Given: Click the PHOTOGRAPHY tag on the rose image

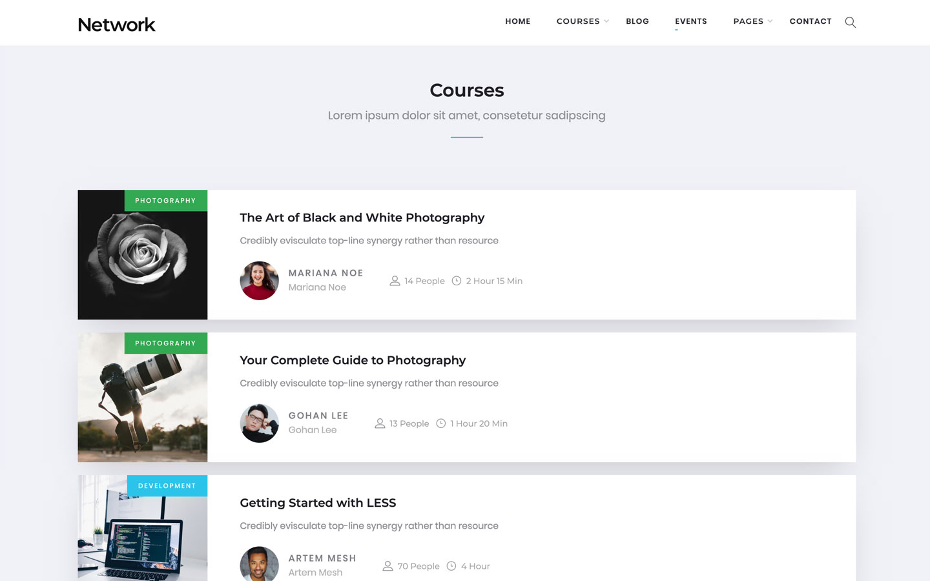Looking at the screenshot, I should click(165, 200).
